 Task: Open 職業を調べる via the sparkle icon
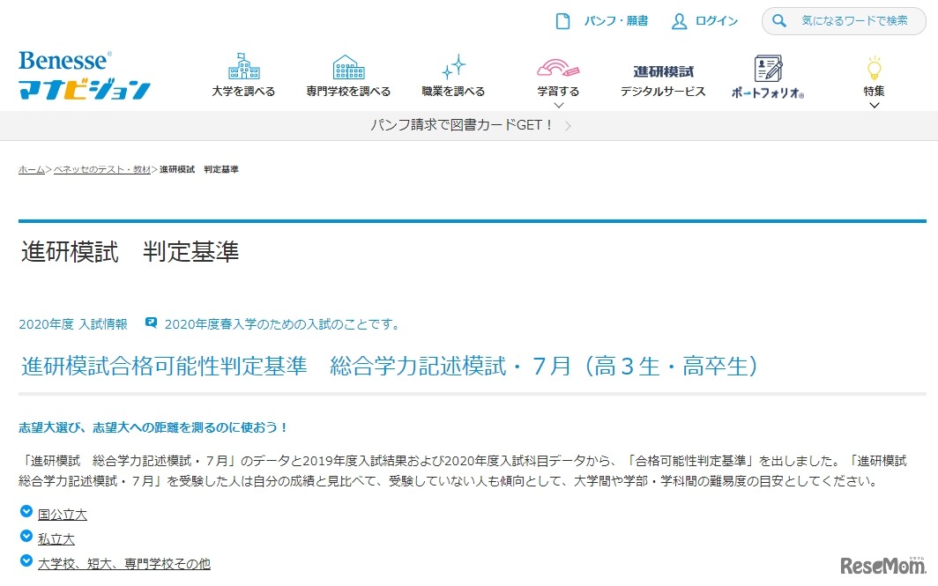tap(453, 66)
